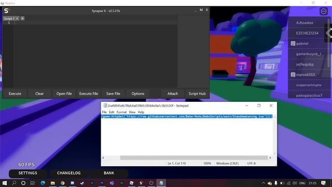Click ENG language indicator in tray

point(302,183)
